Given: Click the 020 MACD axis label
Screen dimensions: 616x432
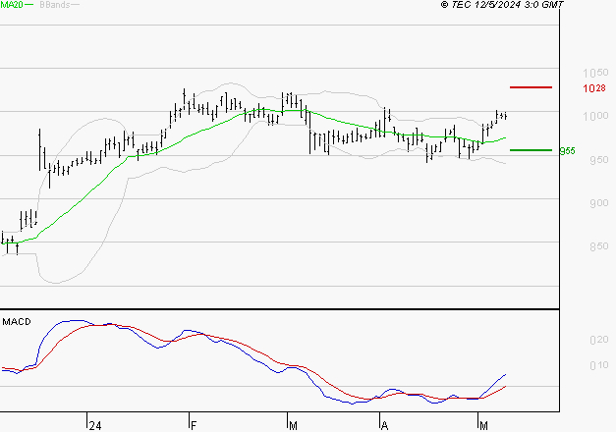Looking at the screenshot, I should click(598, 340).
